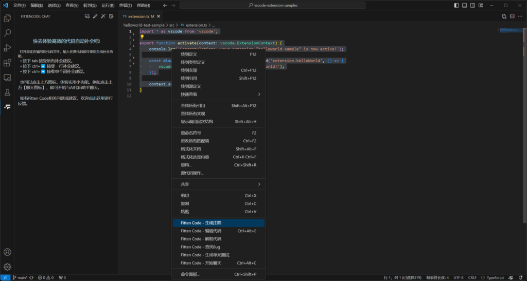
Task: Open the editor's more actions ellipsis menu
Action: point(520,16)
